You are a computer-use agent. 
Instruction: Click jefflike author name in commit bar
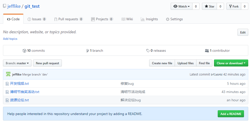point(17,74)
